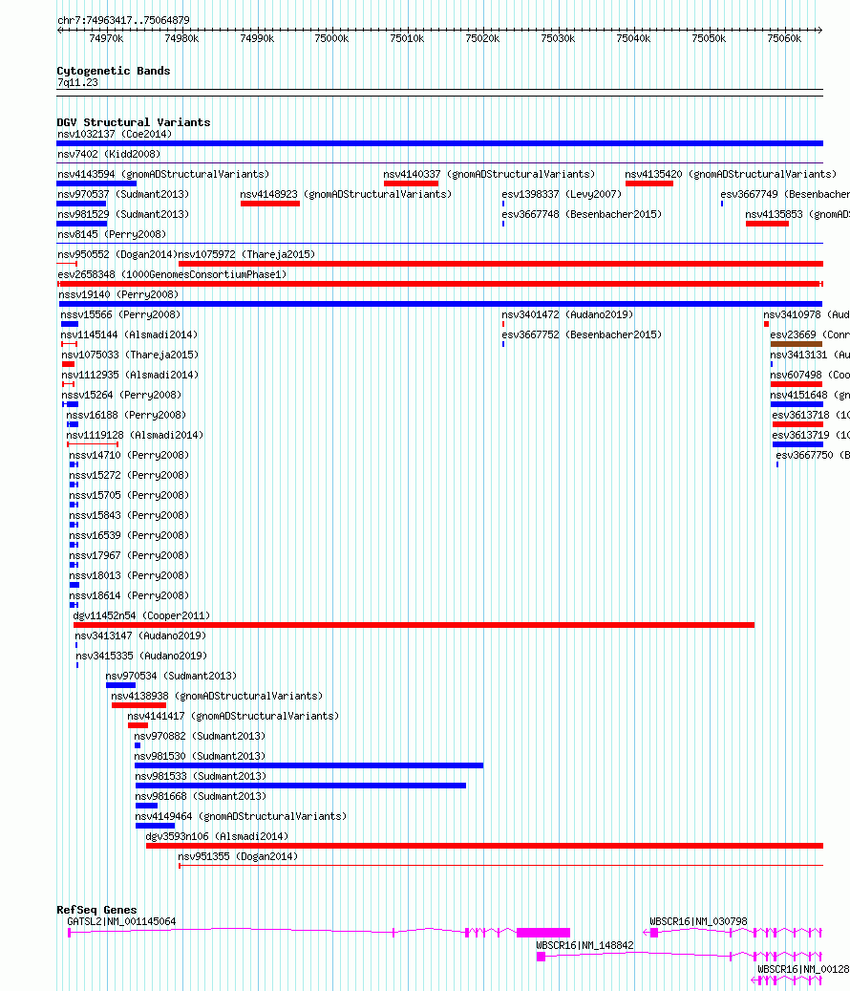Select the nsv970537 (Sudmant2013) label
Screen dimensions: 850x991
tap(123, 195)
